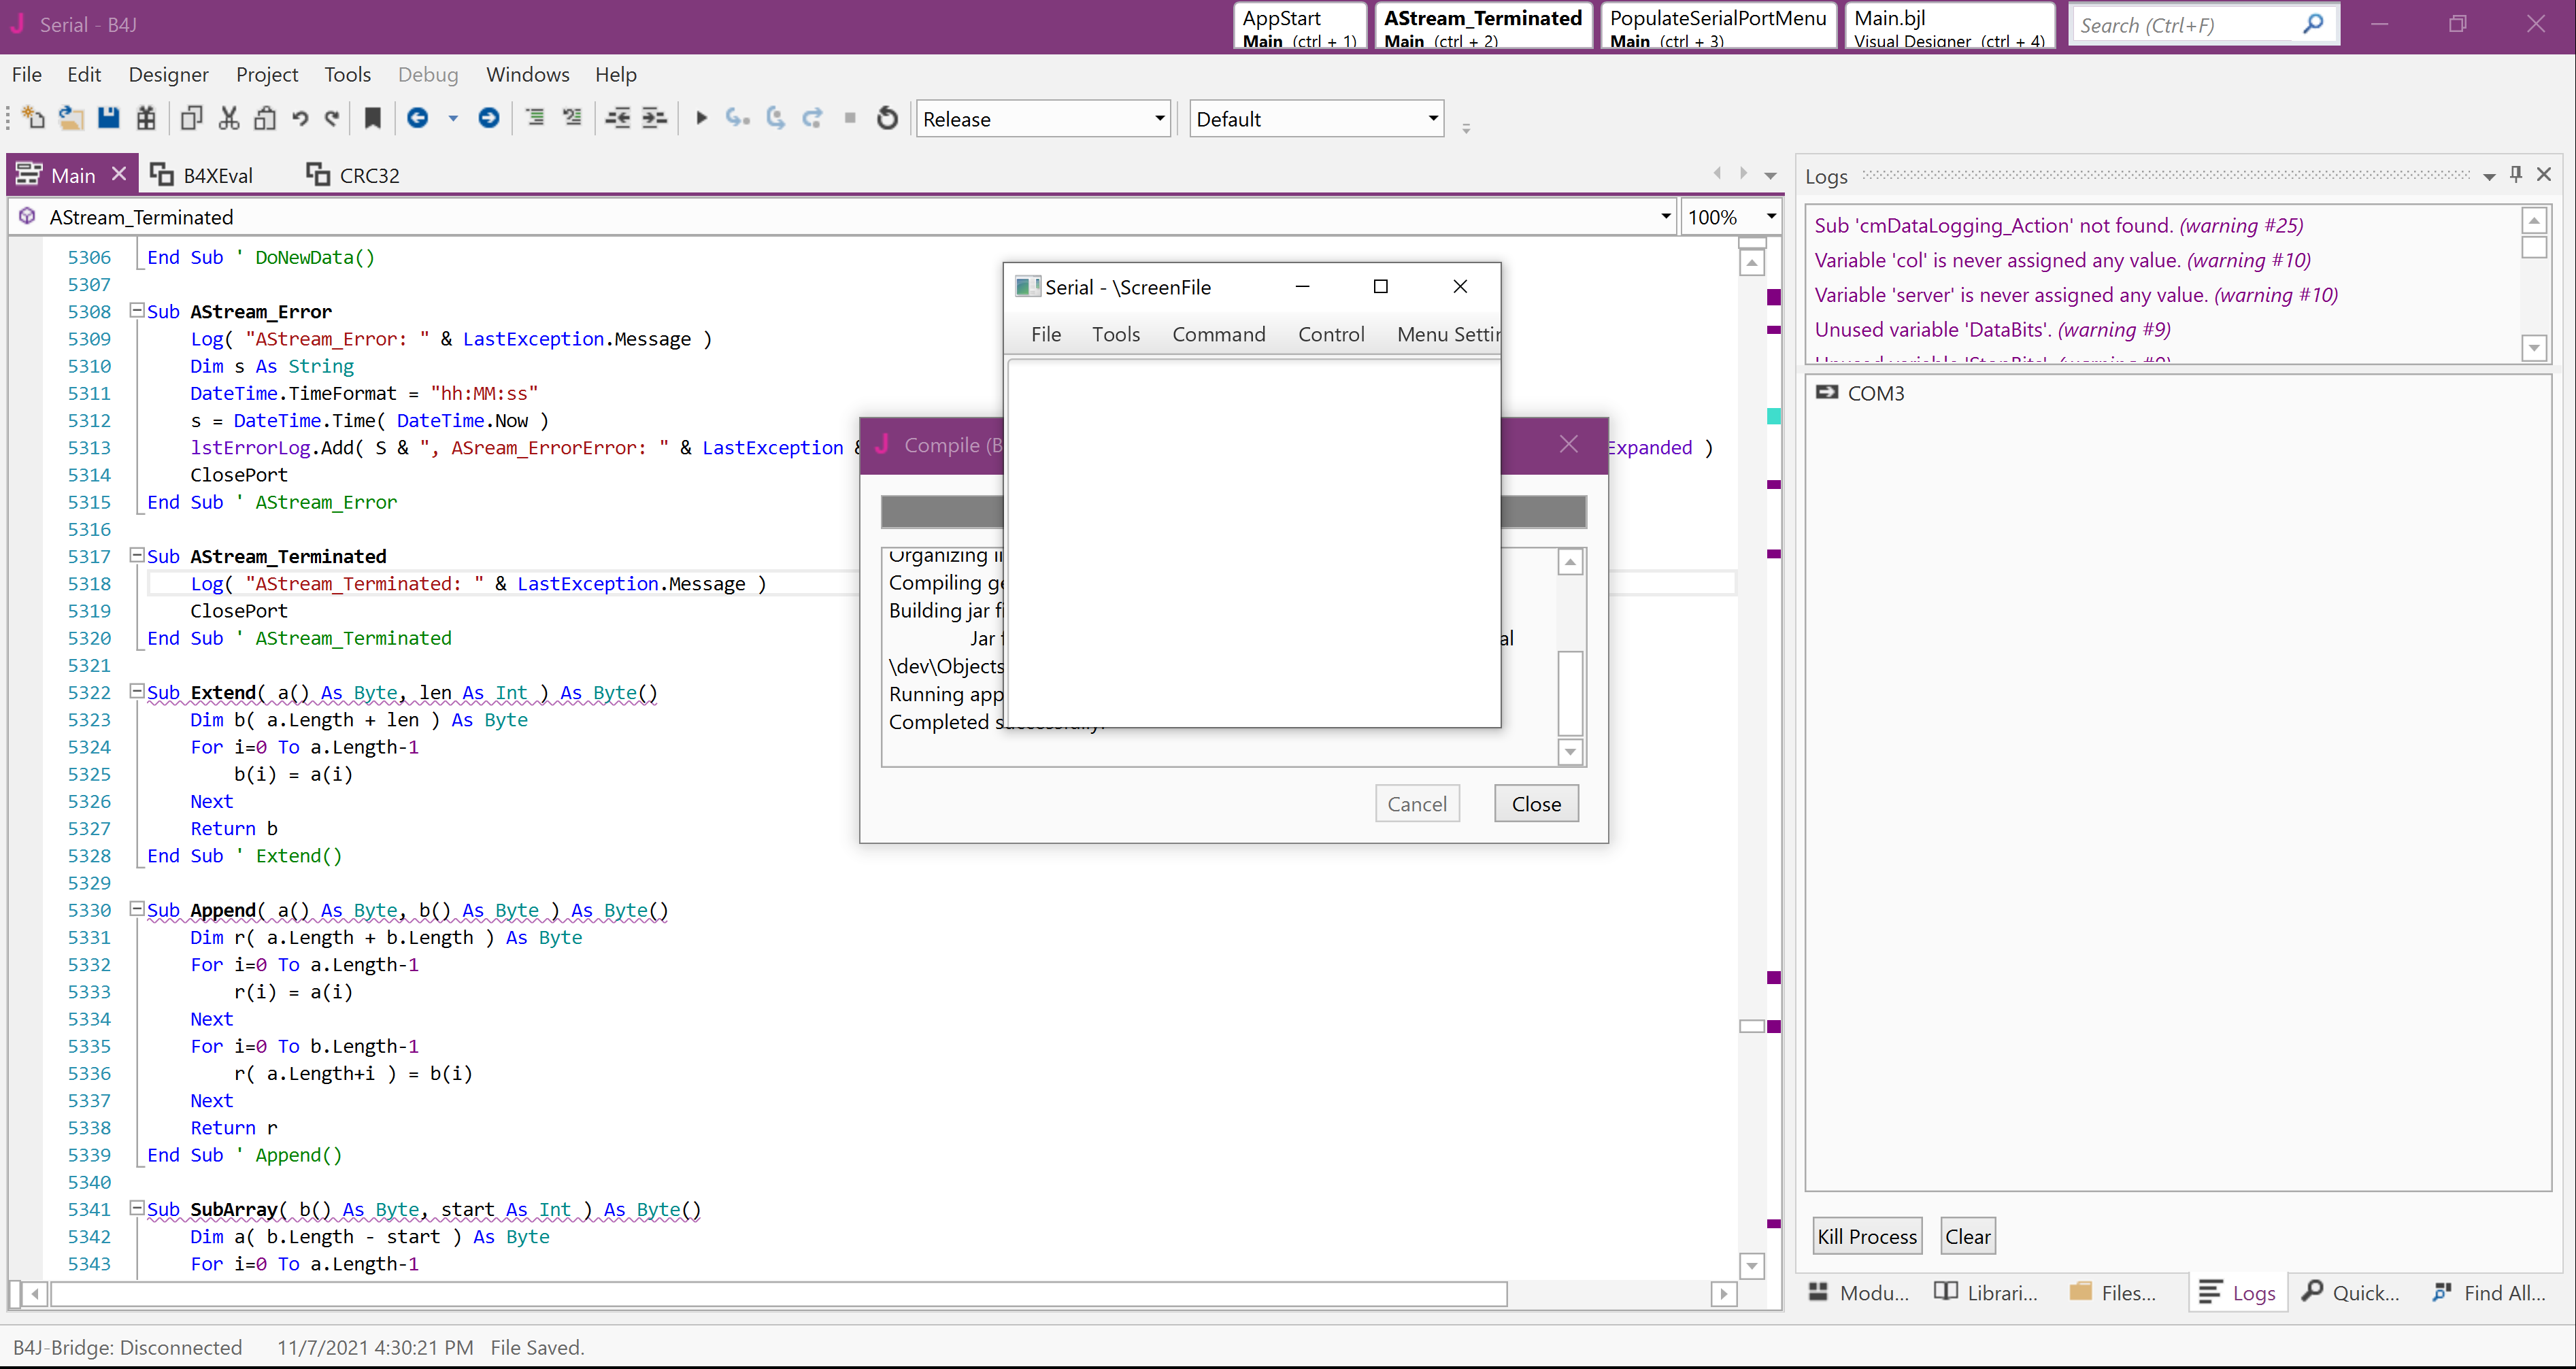This screenshot has height=1369, width=2576.
Task: Toggle bookmark with the bookmark icon
Action: pyautogui.click(x=372, y=118)
